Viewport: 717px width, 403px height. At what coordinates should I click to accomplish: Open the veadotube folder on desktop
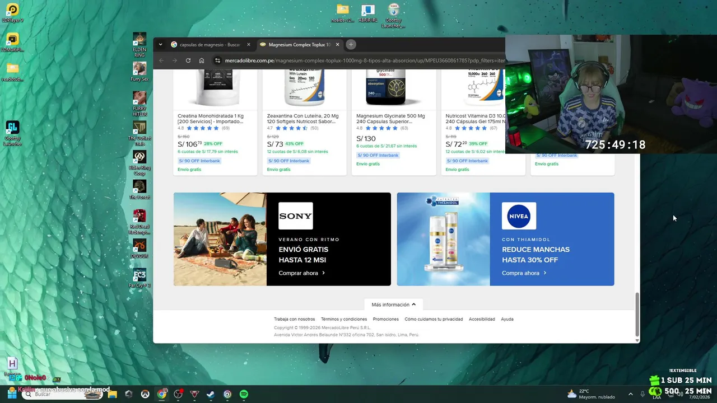point(12,72)
